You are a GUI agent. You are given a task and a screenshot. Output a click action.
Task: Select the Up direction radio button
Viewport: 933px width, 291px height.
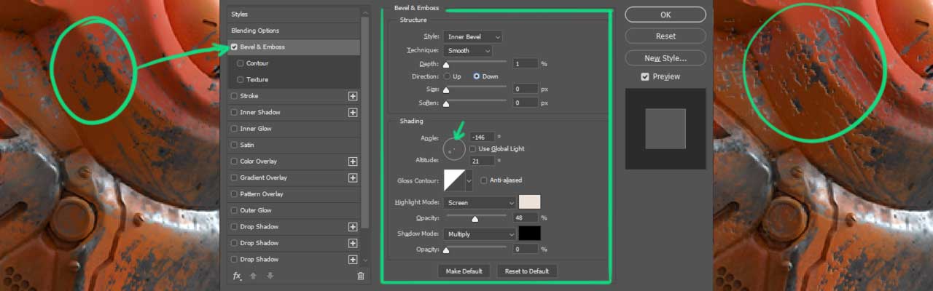[446, 76]
